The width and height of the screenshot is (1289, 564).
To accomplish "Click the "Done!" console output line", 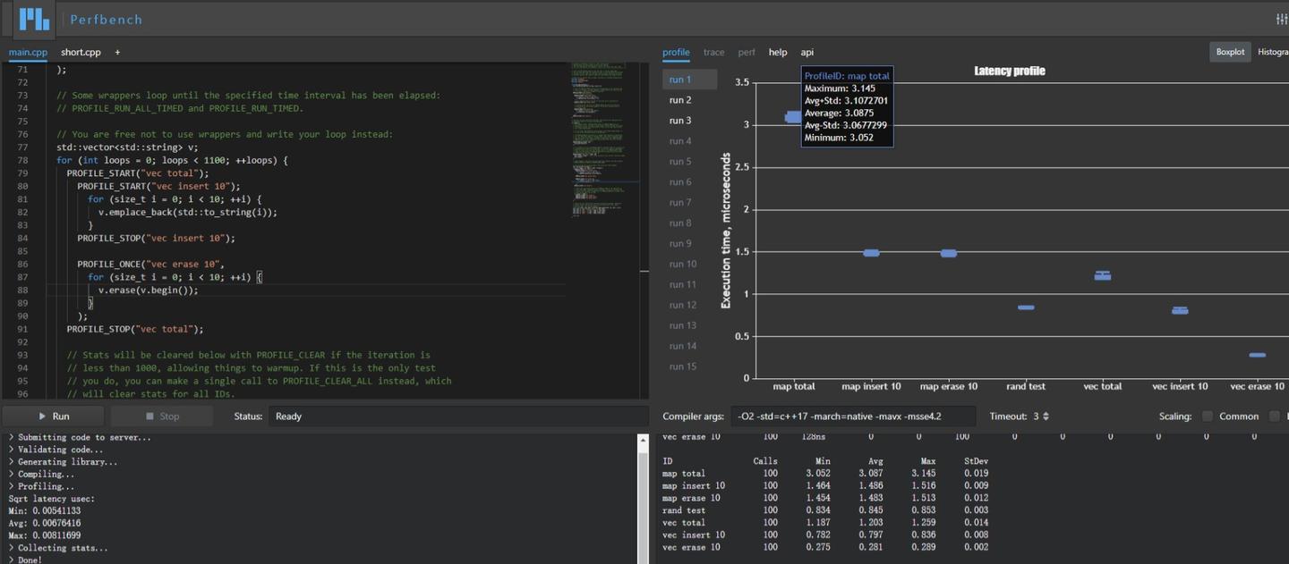I will coord(25,560).
